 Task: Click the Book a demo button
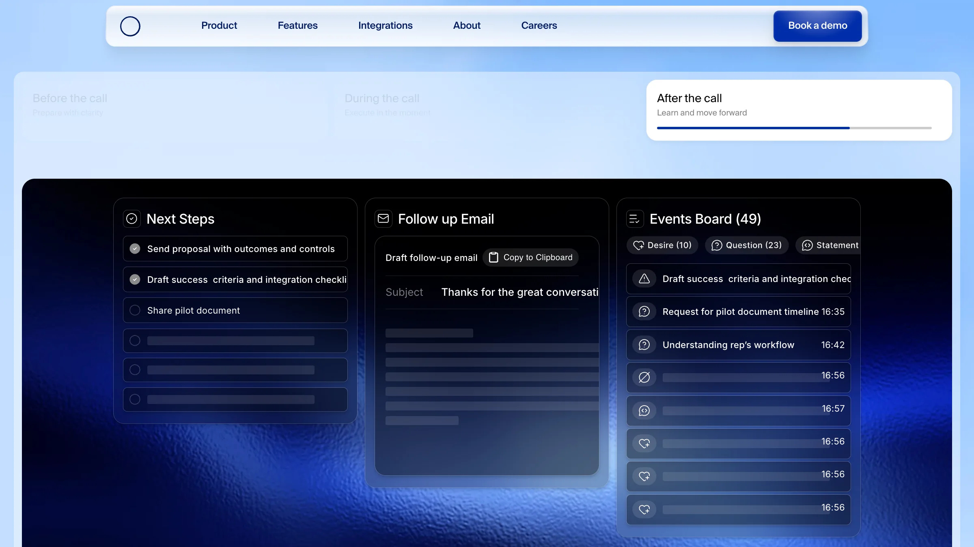pos(817,26)
